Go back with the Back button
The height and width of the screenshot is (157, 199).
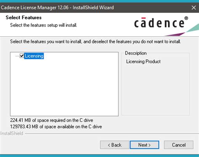click(x=115, y=145)
